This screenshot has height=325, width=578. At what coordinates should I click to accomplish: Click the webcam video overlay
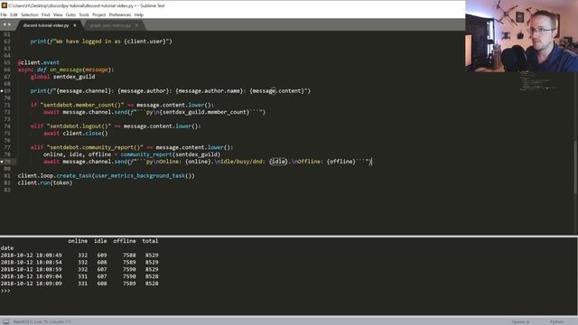pyautogui.click(x=522, y=36)
